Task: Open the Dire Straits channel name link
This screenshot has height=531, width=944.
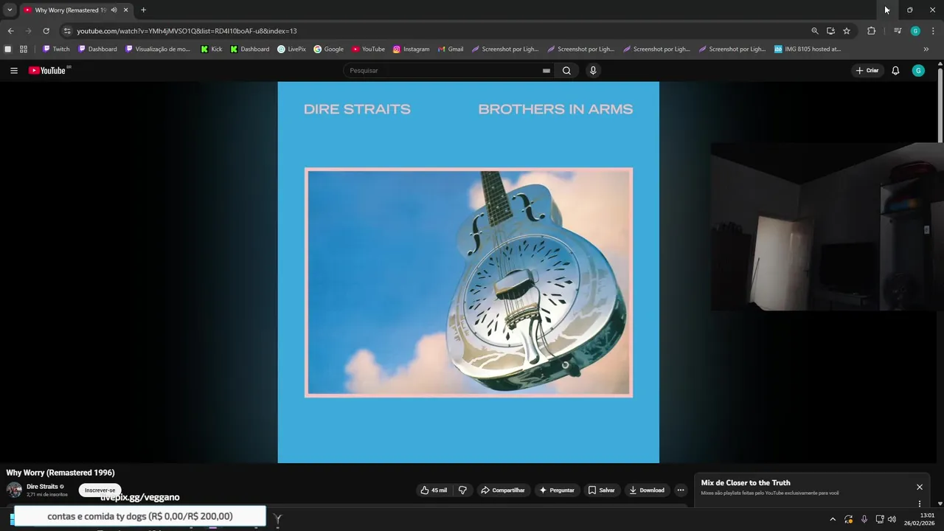Action: 42,487
